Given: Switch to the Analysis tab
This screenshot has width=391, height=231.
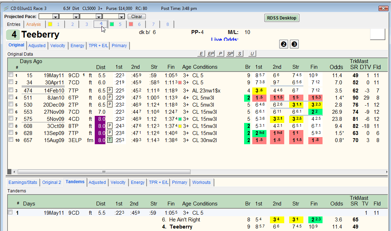Looking at the screenshot, I should coord(33,24).
